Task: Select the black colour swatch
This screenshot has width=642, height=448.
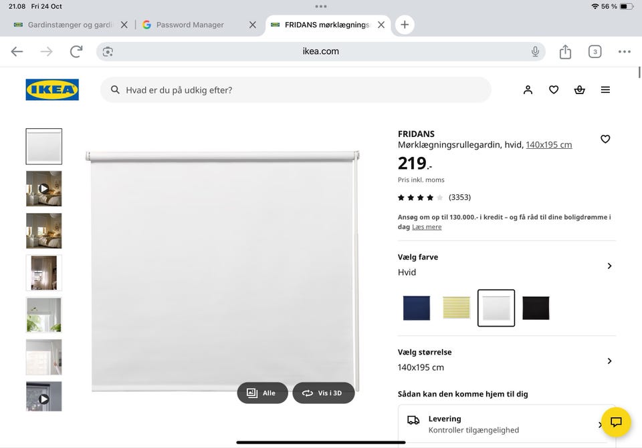Action: click(536, 308)
